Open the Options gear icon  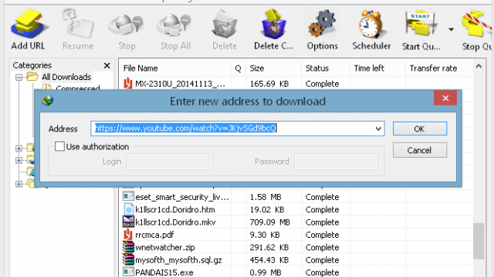[x=323, y=29]
